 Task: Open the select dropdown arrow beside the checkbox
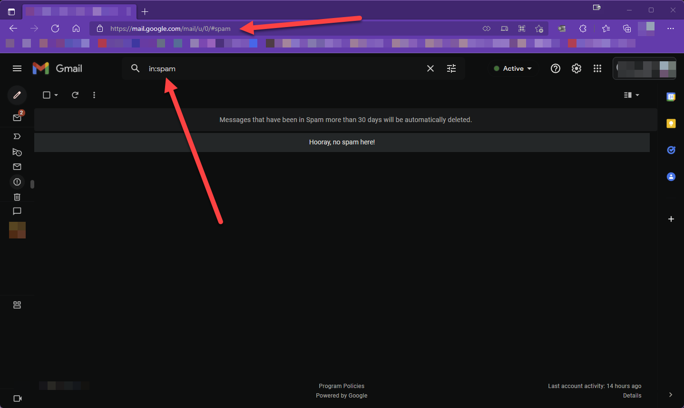tap(56, 95)
